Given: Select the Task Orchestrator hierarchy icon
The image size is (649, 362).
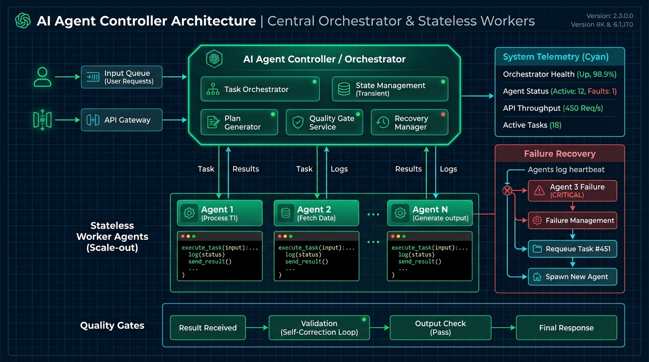Looking at the screenshot, I should tap(213, 89).
